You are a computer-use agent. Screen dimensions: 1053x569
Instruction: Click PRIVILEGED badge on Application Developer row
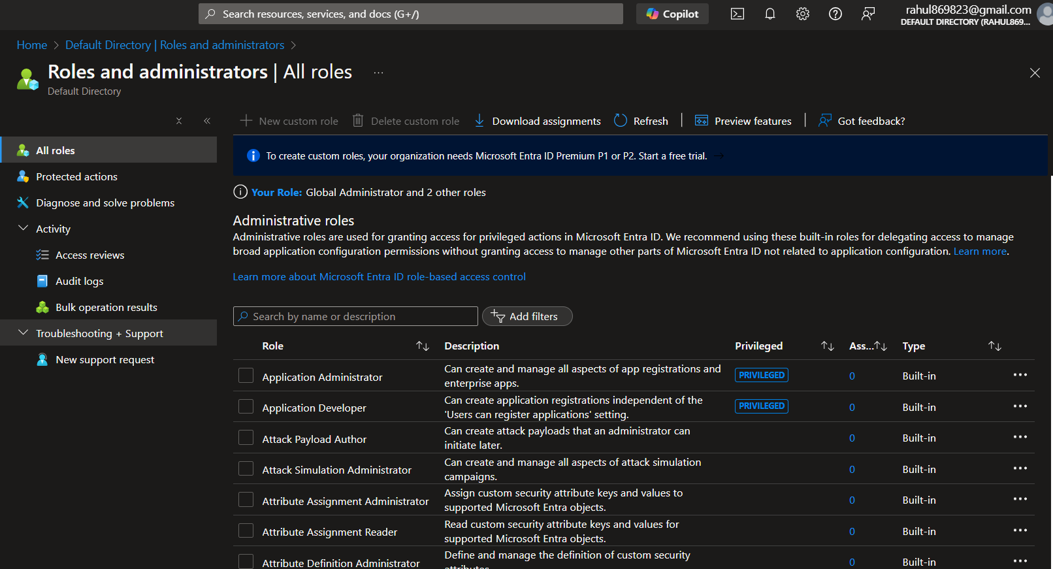(762, 406)
